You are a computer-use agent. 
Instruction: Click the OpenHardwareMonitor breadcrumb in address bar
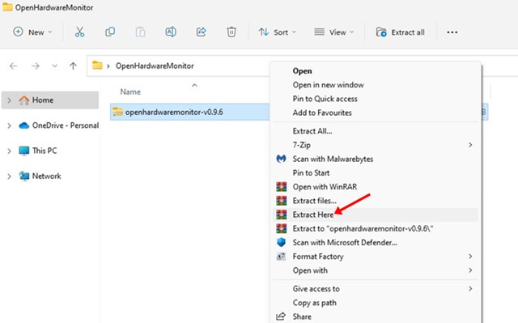[155, 66]
